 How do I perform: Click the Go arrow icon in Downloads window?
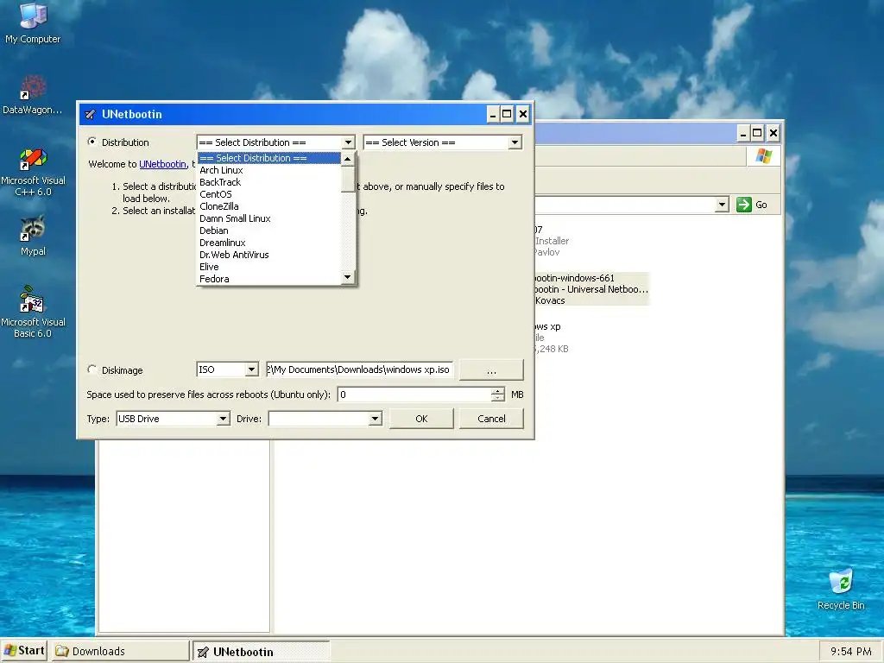tap(744, 205)
